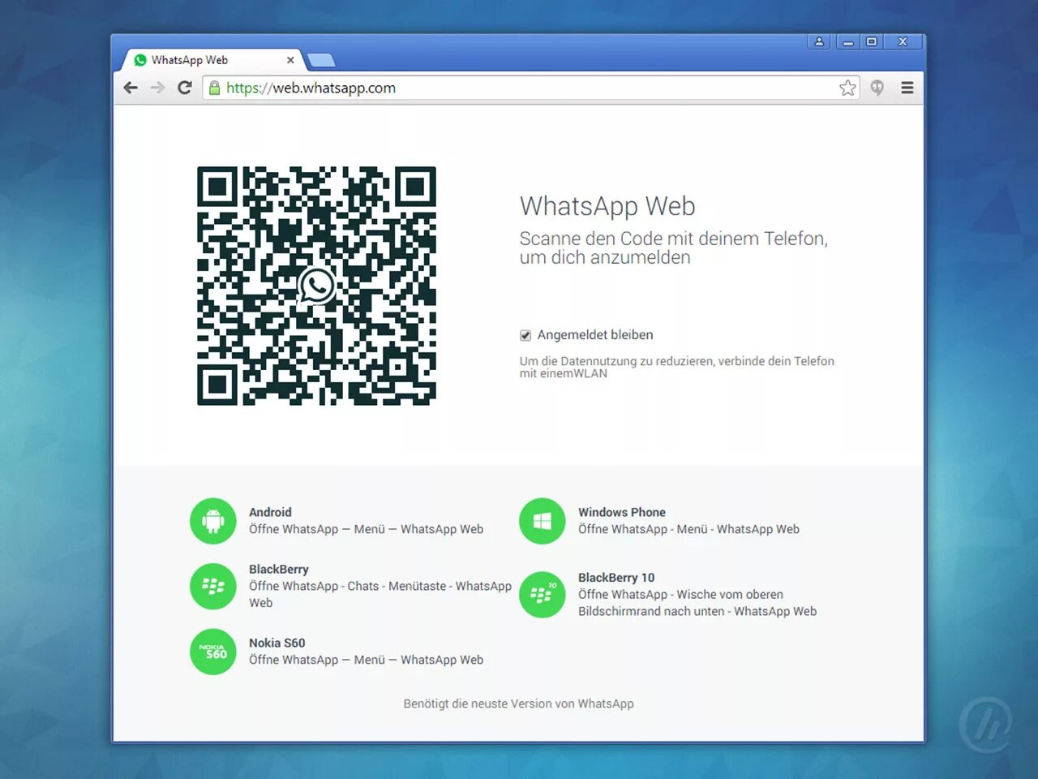Click the QR code image
This screenshot has height=779, width=1038.
point(316,286)
